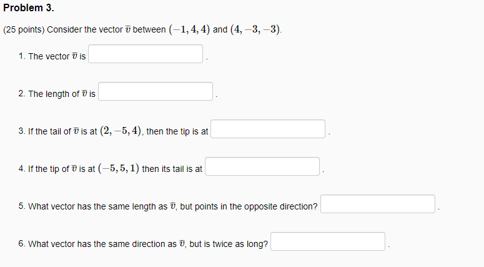
Task: Click the phrase 'then its tail is at'
Action: 172,169
